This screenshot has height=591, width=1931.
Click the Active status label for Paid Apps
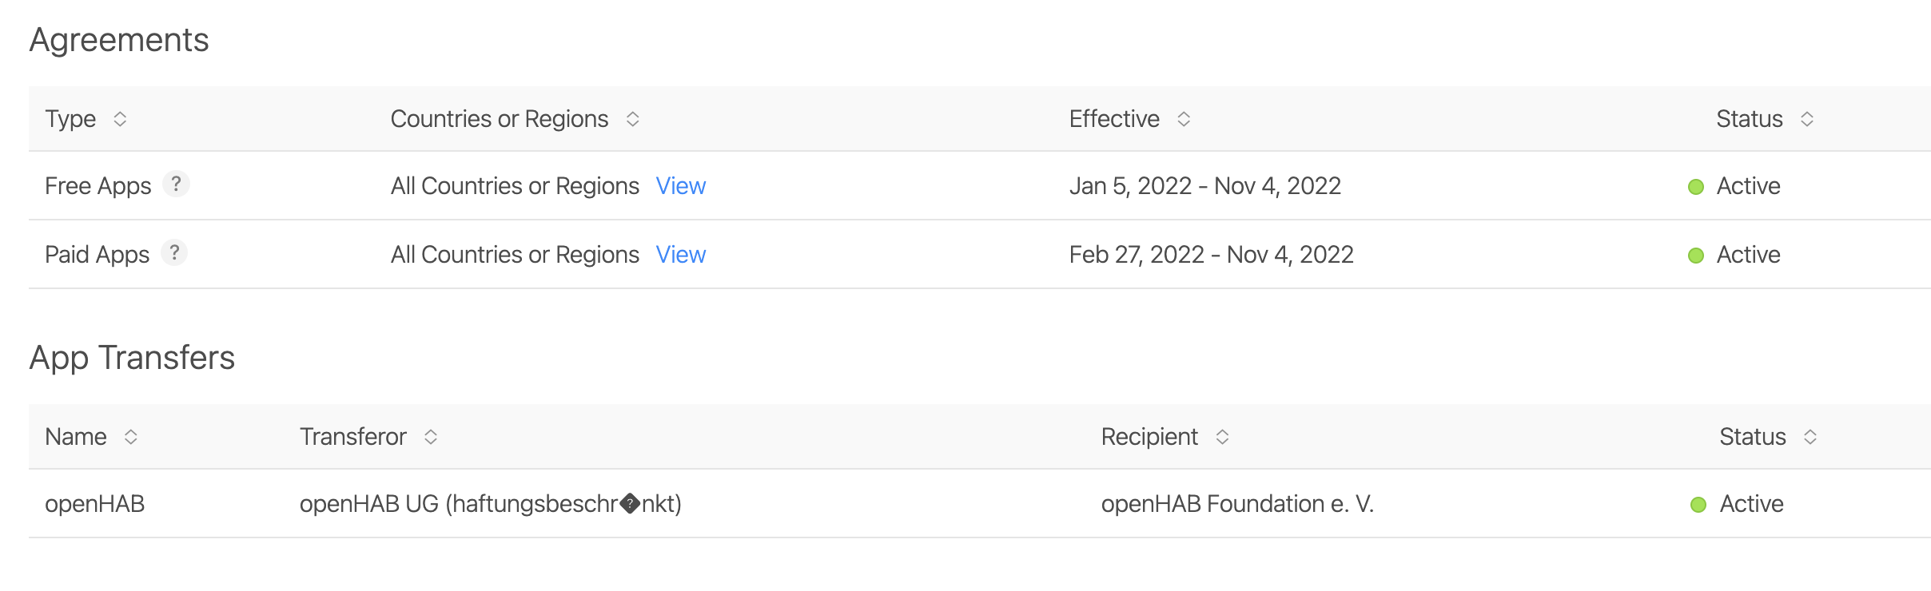point(1749,254)
